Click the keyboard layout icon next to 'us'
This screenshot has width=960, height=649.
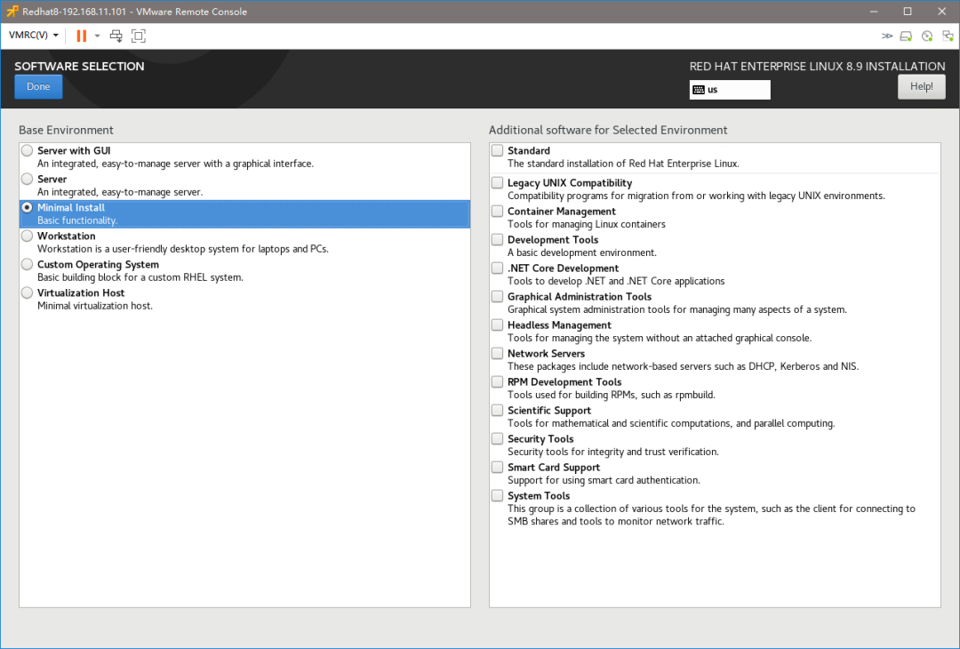click(x=699, y=90)
